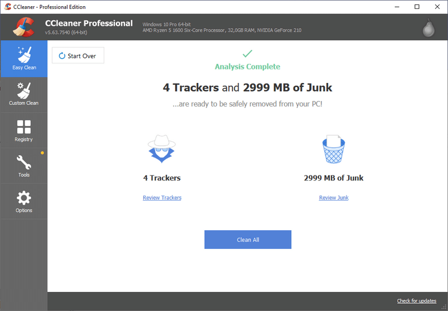Switch to Custom Clean in sidebar

click(x=24, y=94)
